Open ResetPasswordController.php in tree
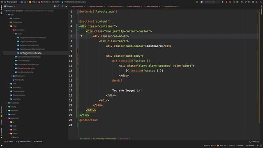263x148 pixels. pyautogui.click(x=32, y=49)
